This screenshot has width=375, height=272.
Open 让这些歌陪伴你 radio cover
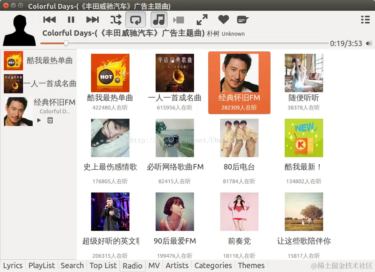[x=304, y=212]
